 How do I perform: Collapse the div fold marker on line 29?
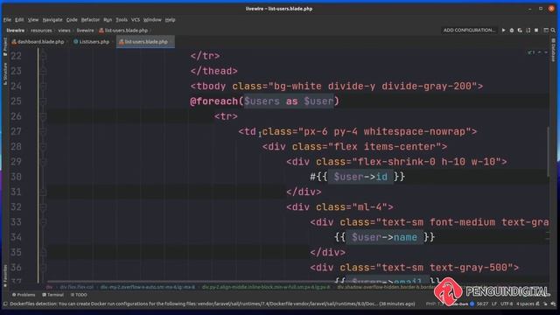43,162
